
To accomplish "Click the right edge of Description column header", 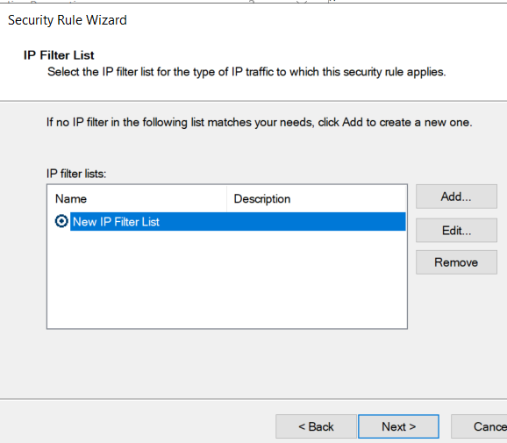I will tap(405, 198).
